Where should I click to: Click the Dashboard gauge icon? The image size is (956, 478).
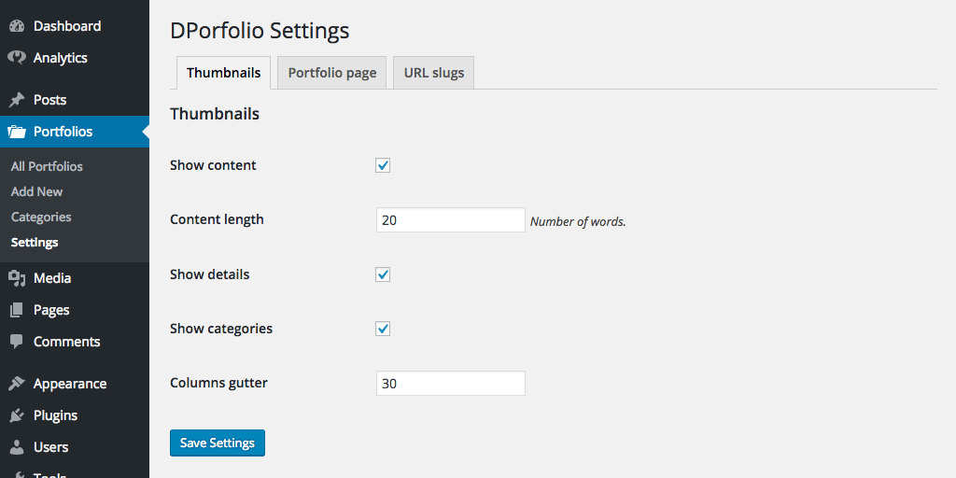pyautogui.click(x=17, y=26)
